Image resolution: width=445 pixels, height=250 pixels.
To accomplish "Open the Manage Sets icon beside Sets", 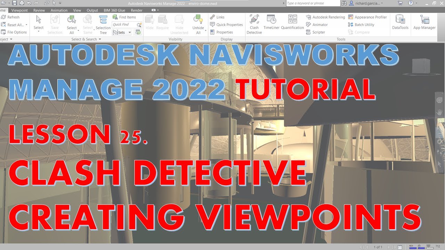I will click(138, 32).
